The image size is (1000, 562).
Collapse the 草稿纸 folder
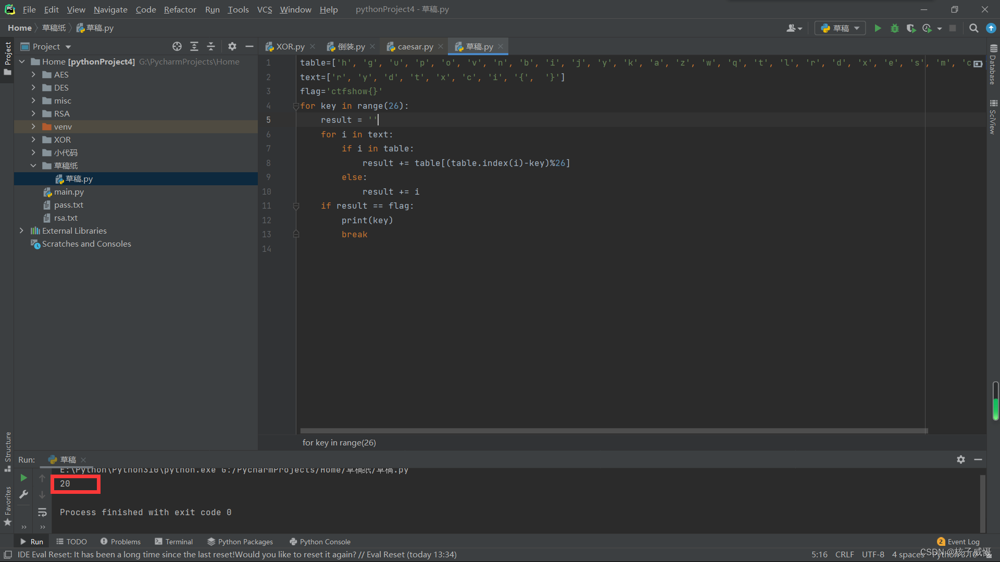[33, 165]
